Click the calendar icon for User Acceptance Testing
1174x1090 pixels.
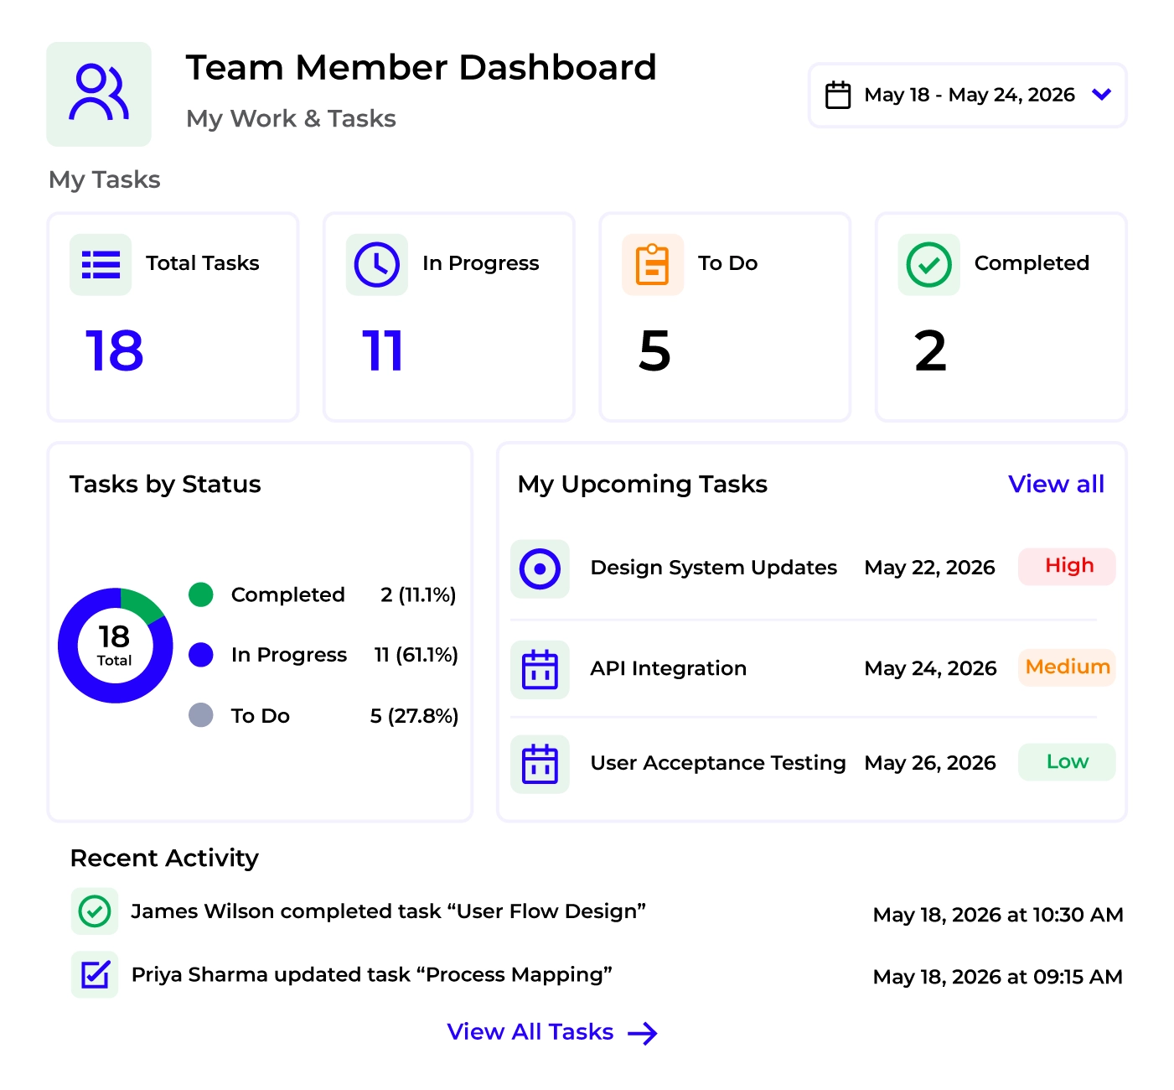[540, 764]
